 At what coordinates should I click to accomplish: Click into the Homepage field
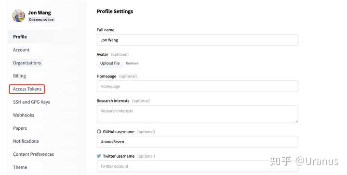pos(198,86)
